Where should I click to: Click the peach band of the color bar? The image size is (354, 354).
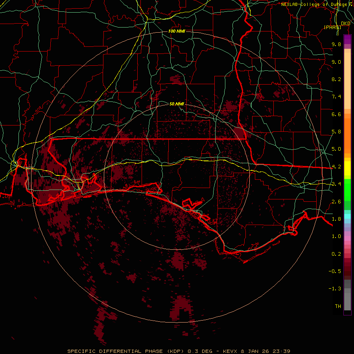347,81
